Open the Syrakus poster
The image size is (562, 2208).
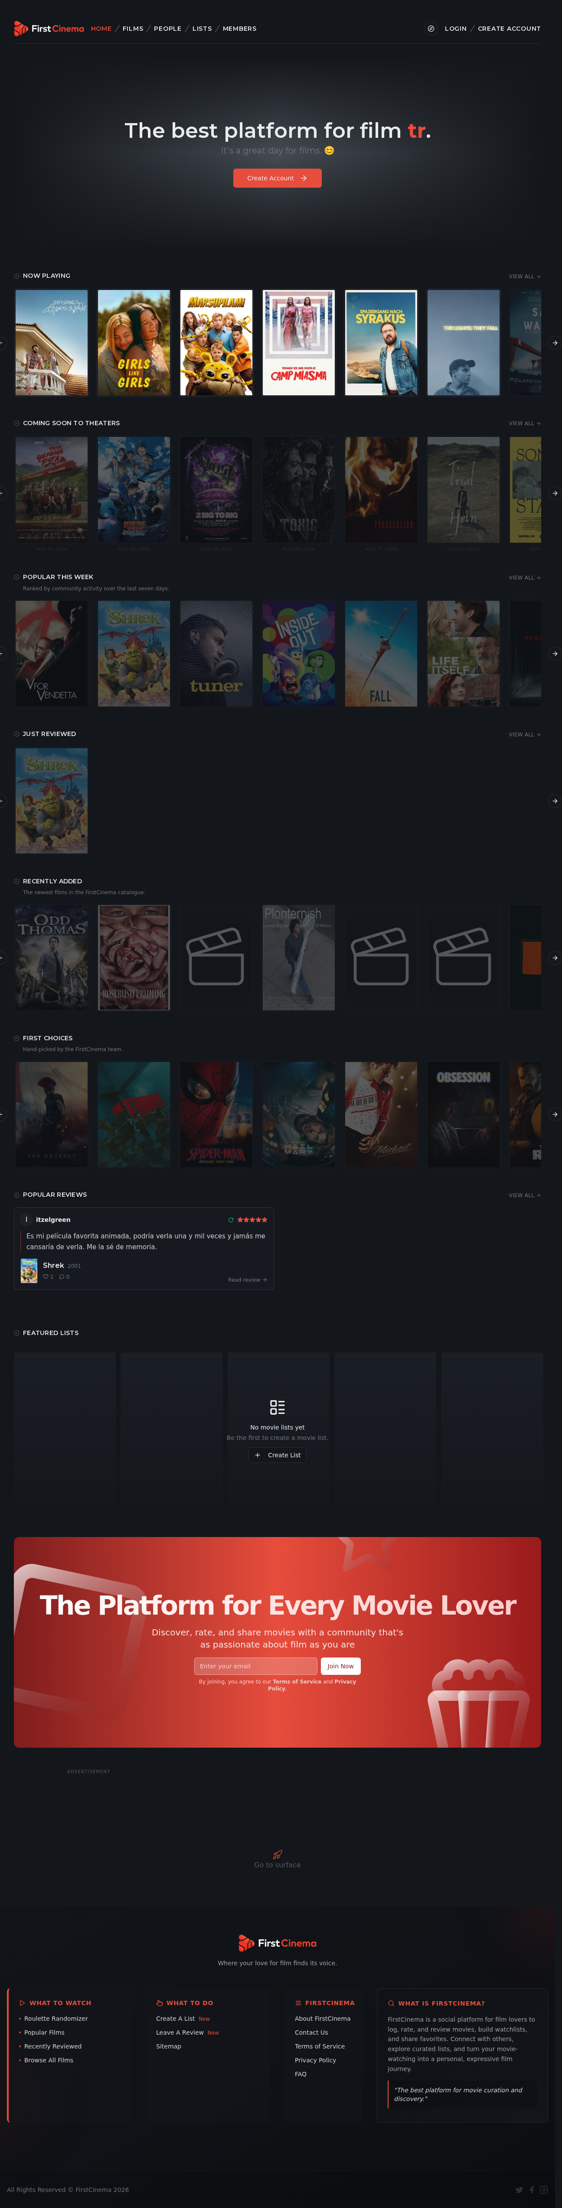pyautogui.click(x=381, y=343)
